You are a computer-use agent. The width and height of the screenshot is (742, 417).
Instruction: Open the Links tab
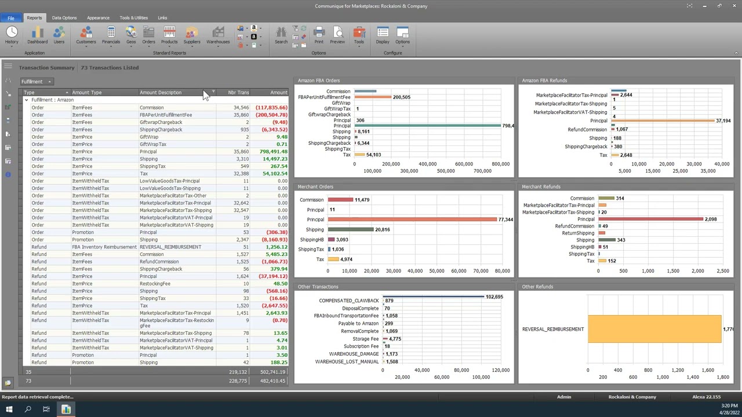click(162, 17)
